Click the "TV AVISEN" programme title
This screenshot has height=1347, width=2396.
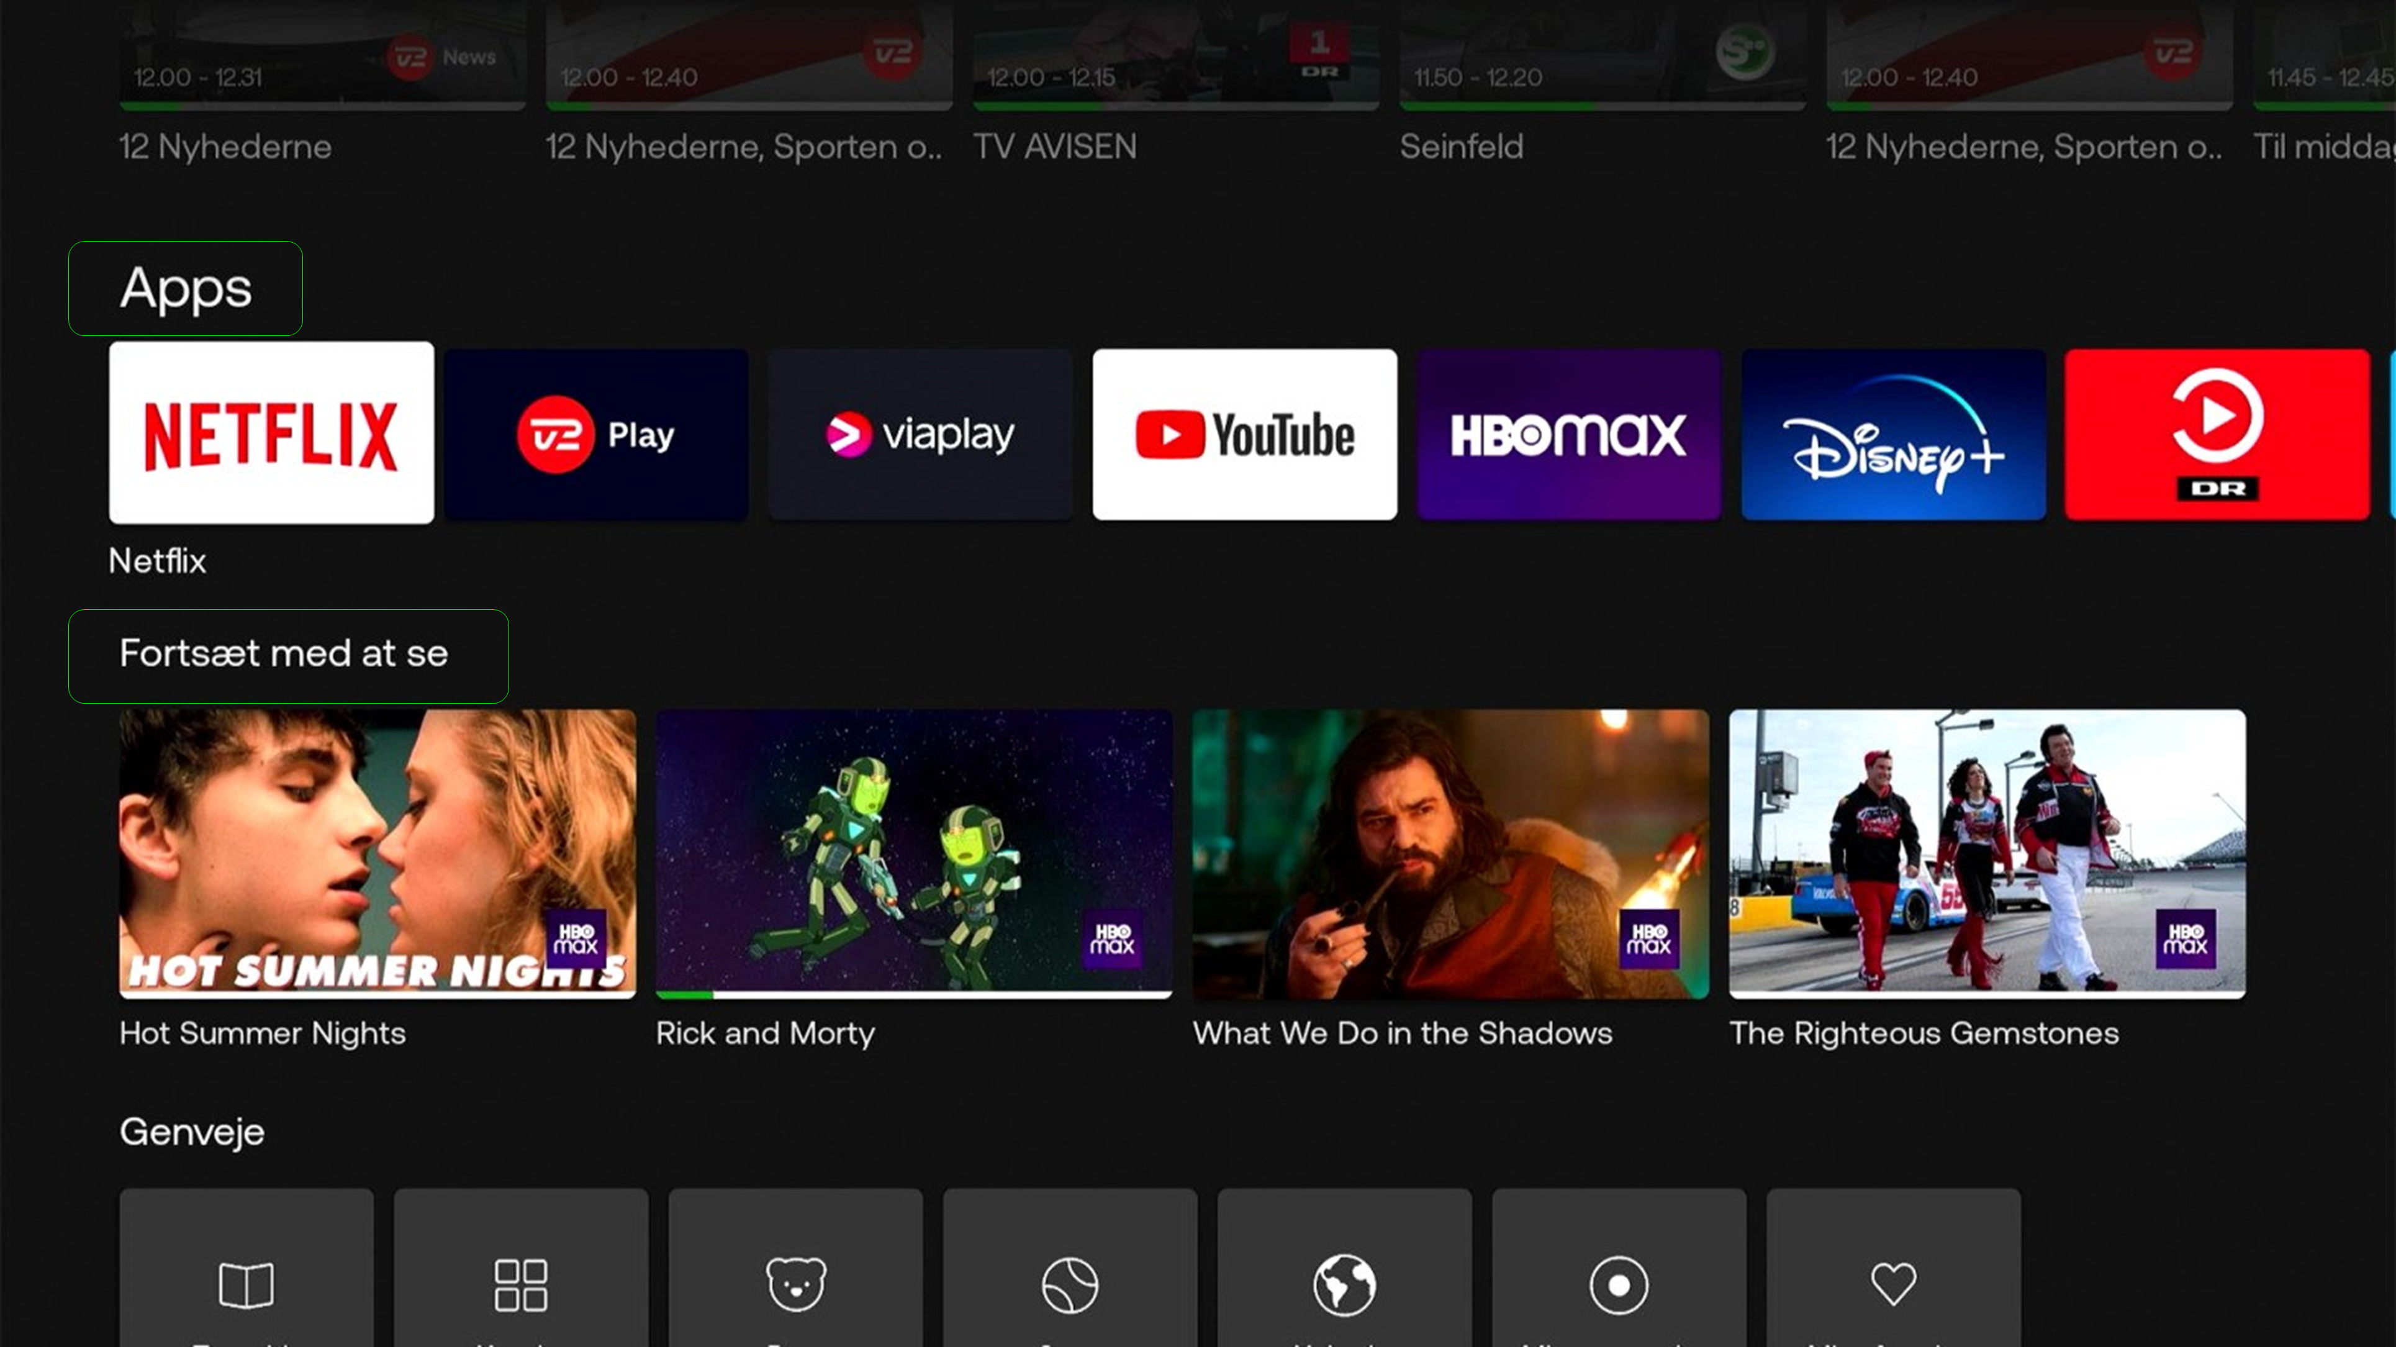pos(1055,147)
